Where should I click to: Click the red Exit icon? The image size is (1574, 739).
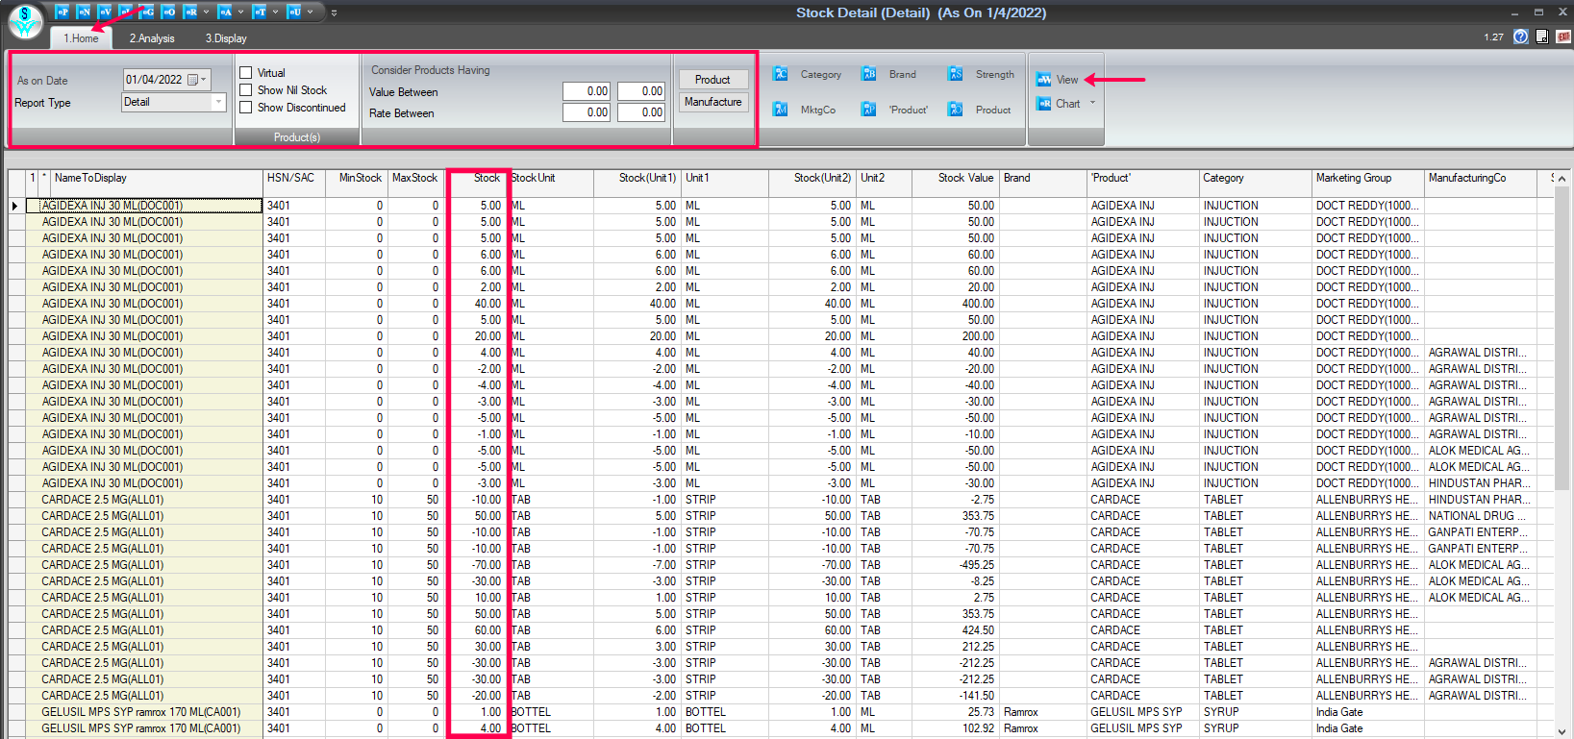point(1563,37)
